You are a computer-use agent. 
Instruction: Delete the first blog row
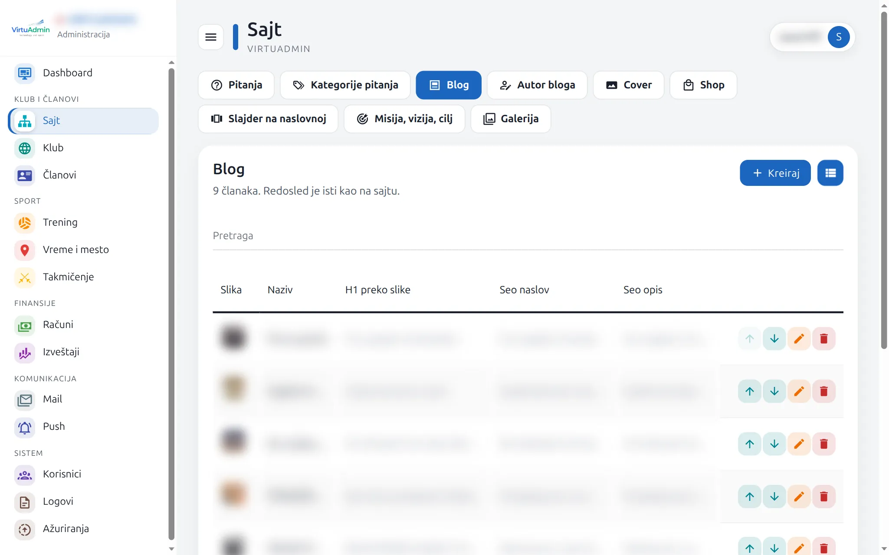(823, 338)
